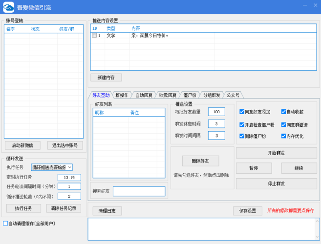This screenshot has height=244, width=321.
Task: Click the 名字 column header in account list
Action: click(x=10, y=29)
